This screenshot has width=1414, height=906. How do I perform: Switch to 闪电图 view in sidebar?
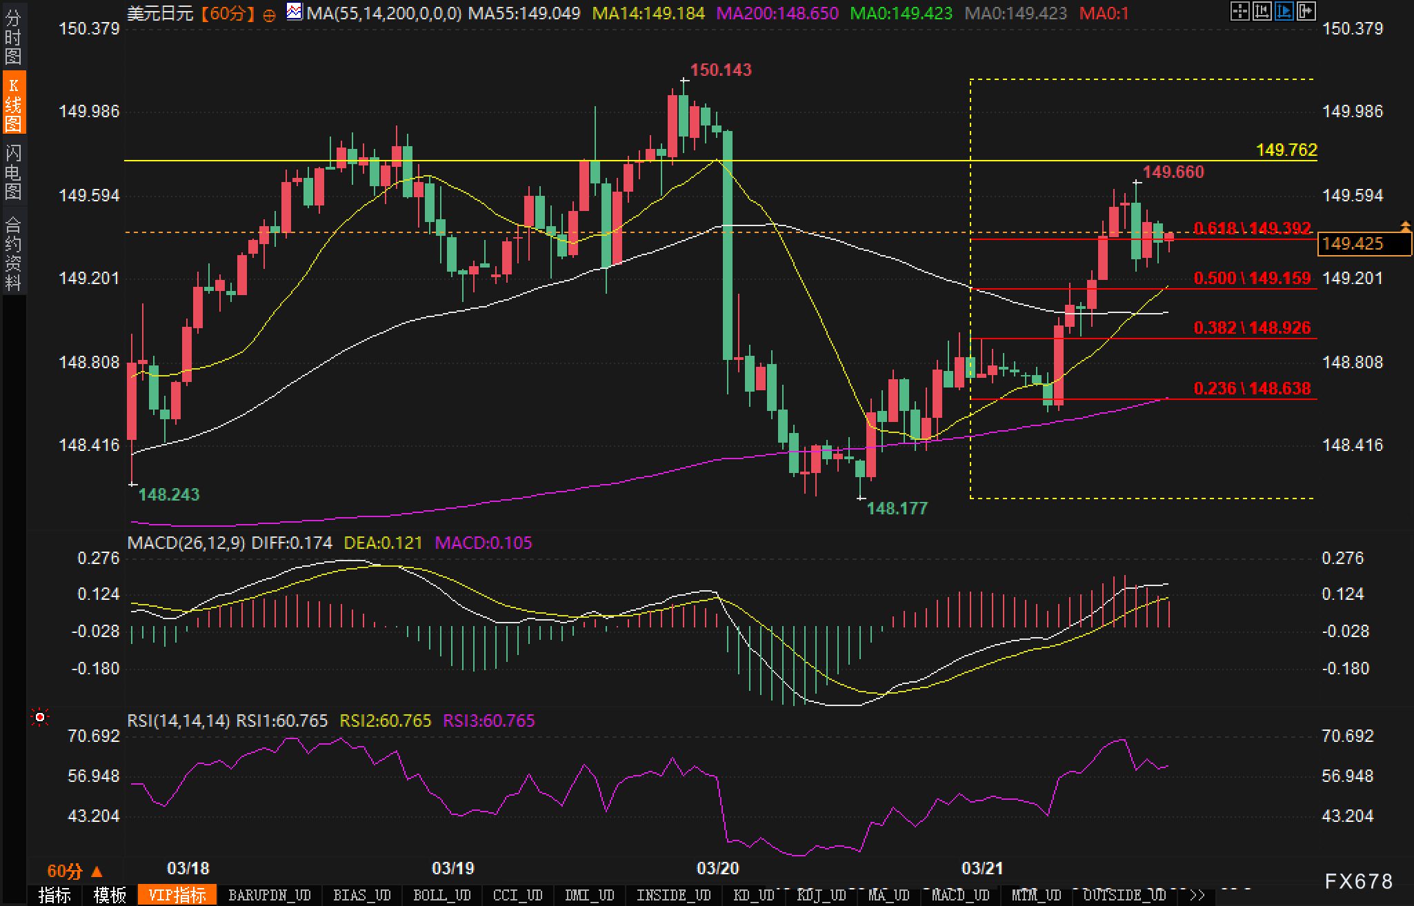pyautogui.click(x=13, y=172)
